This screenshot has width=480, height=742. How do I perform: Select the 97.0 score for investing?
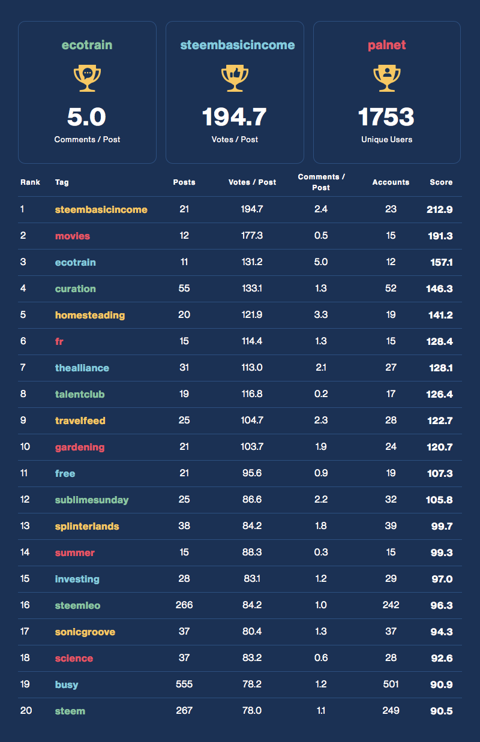click(442, 579)
